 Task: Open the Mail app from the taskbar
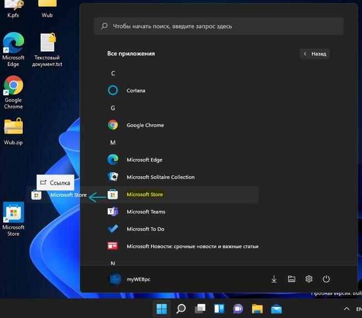[276, 309]
